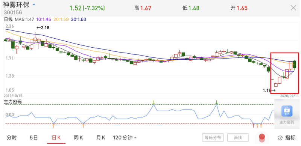Click the 主力密码 indicator title
Viewport: 301px width, 146px height.
point(13,102)
